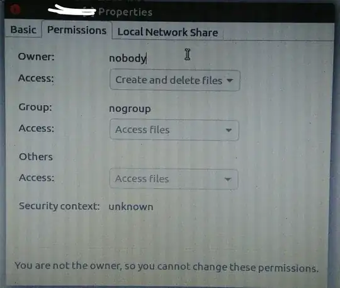The height and width of the screenshot is (288, 340).
Task: Click the arrow icon of the Others access dropdown
Action: [x=228, y=179]
